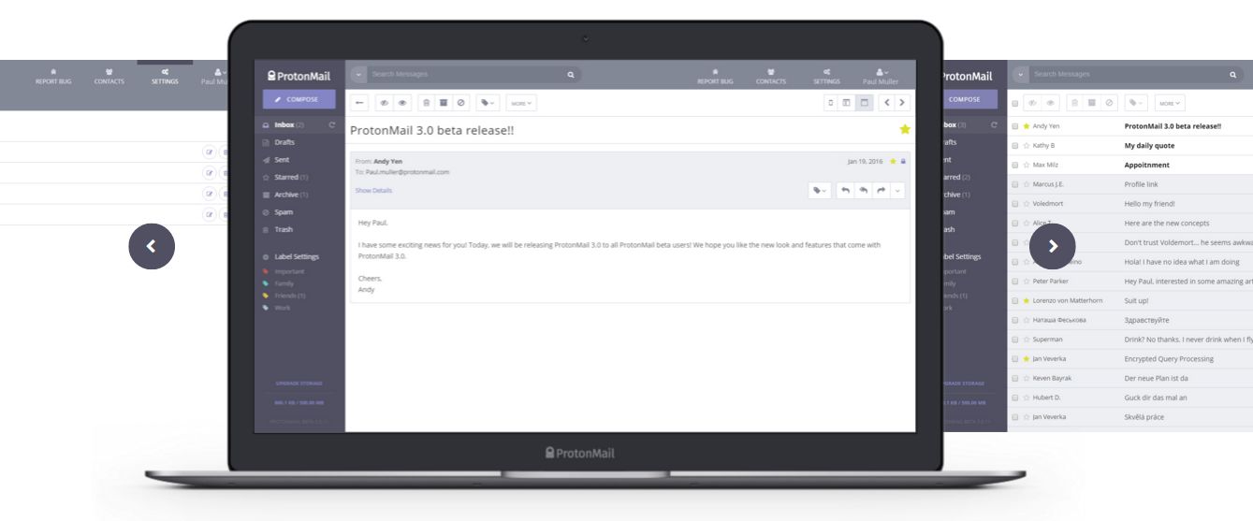Click the ProtonMail logo in the center sidebar
Image resolution: width=1253 pixels, height=521 pixels.
[x=299, y=76]
